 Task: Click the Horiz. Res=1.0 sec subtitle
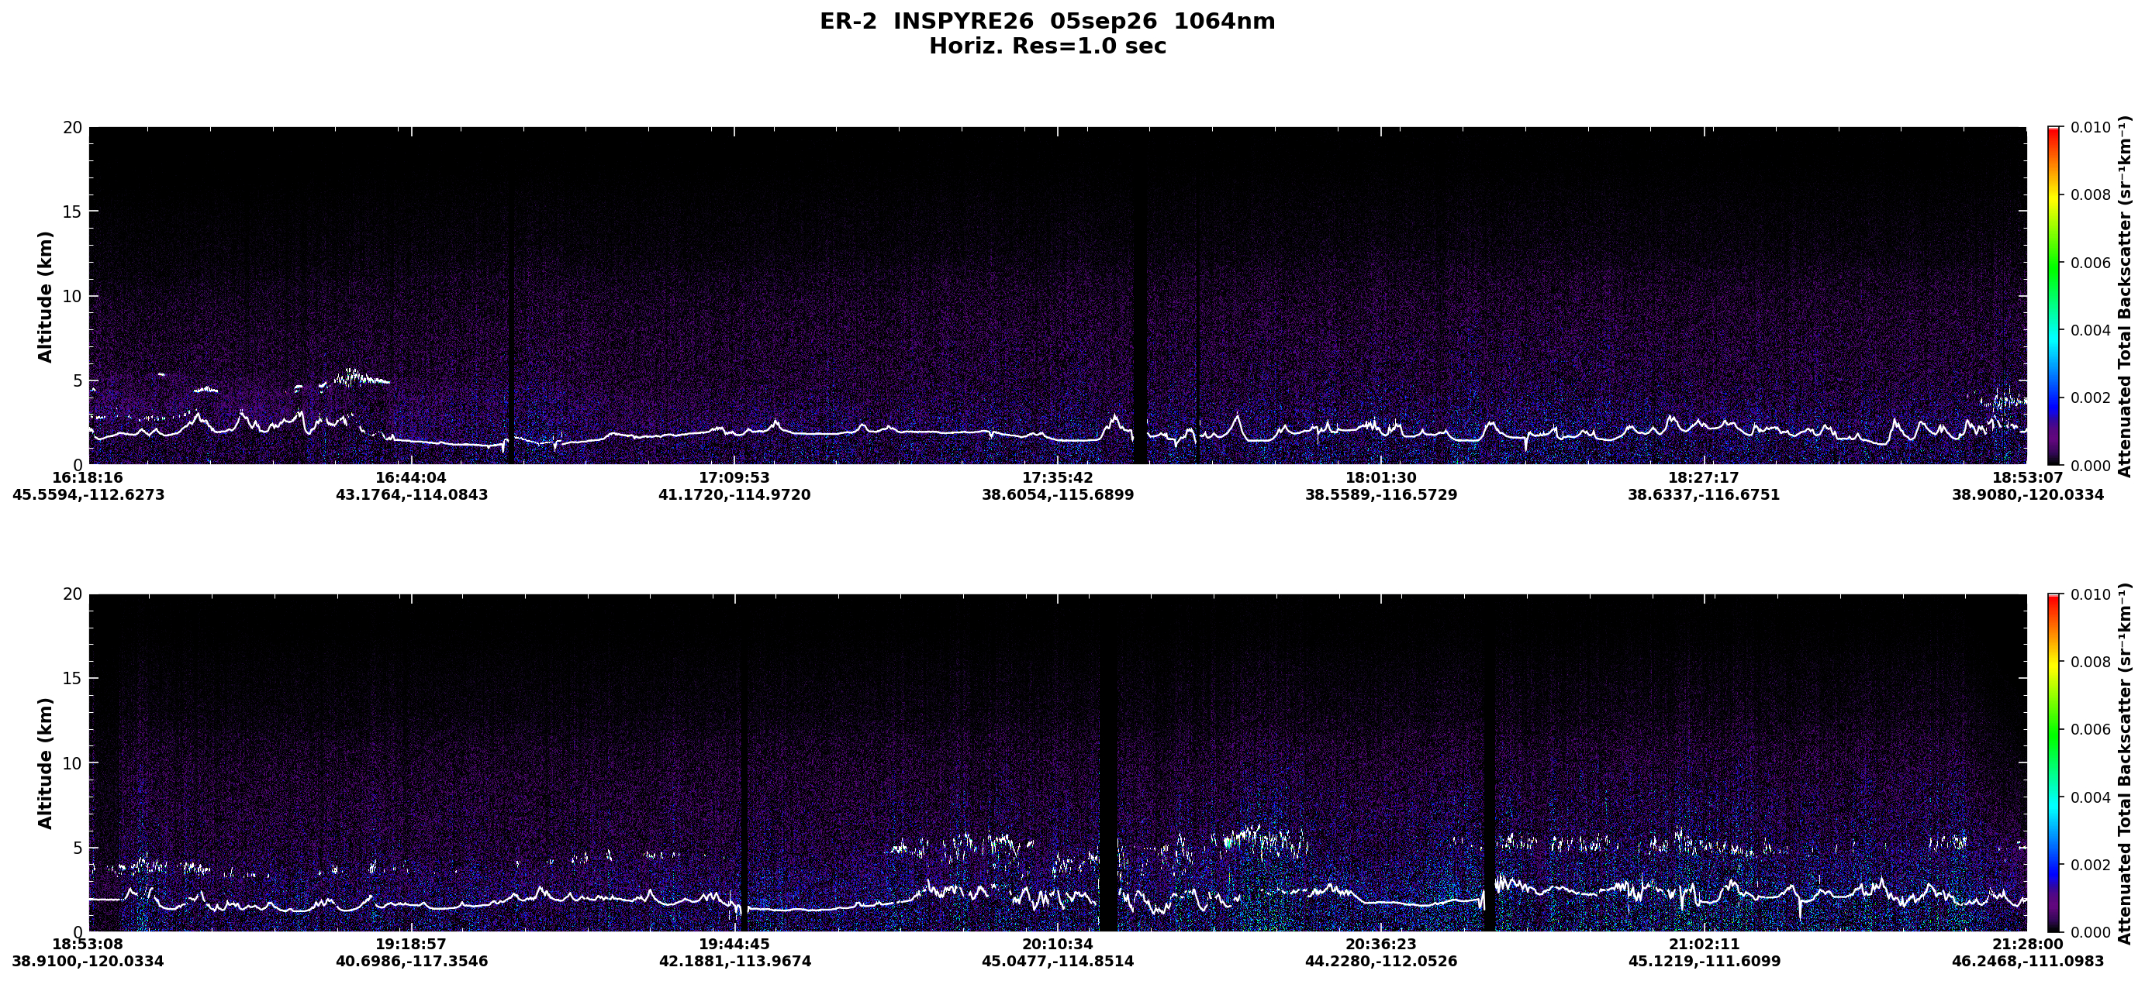point(1047,46)
